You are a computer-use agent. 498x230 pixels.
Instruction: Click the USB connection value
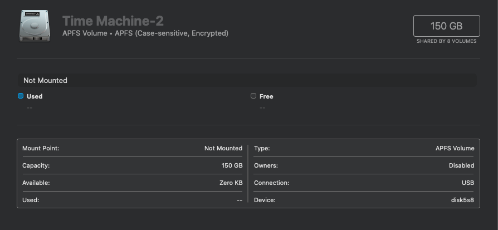[x=467, y=183]
